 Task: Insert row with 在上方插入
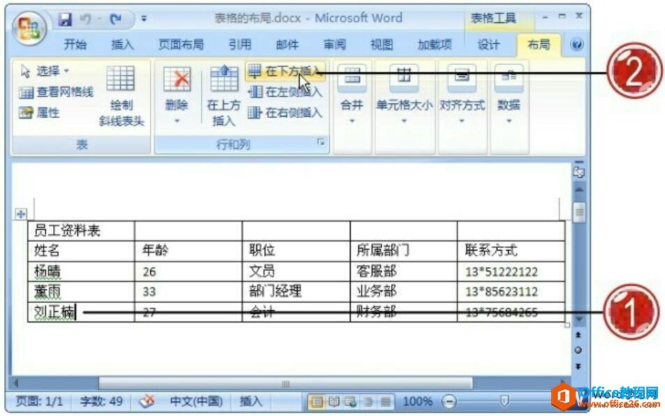[224, 96]
